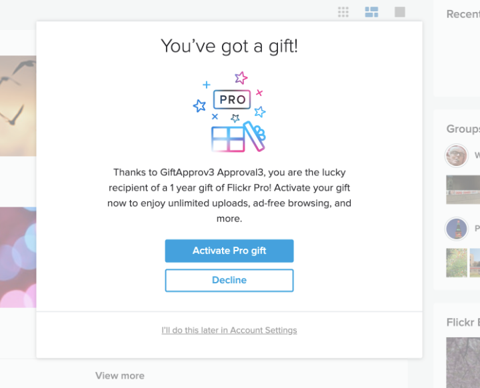
Task: Open the building photo beside tree thumbnail
Action: [x=475, y=263]
